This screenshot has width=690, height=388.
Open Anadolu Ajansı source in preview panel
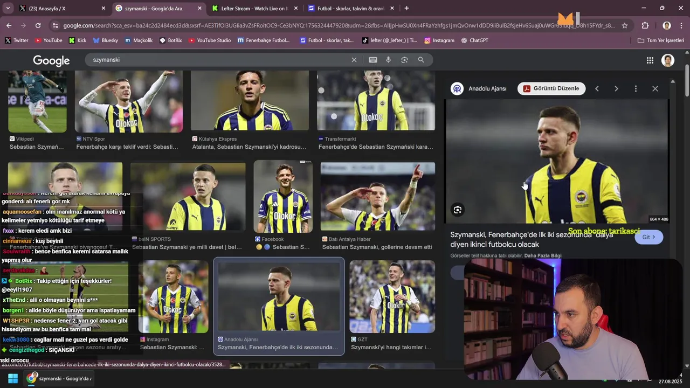pos(479,88)
